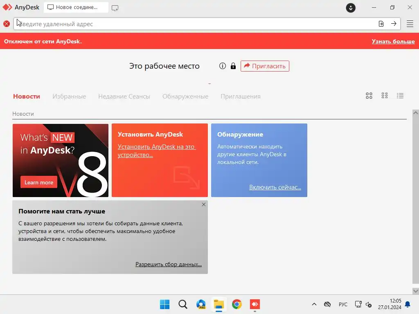Open network tray icon
The width and height of the screenshot is (419, 314).
(358, 304)
